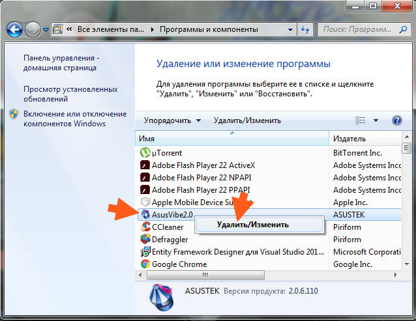Click the shield icon beside Windows components link

(14, 114)
